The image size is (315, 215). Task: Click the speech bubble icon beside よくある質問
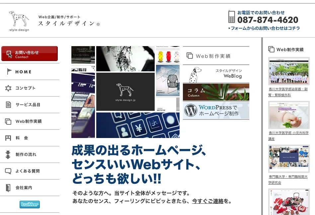tap(8, 171)
